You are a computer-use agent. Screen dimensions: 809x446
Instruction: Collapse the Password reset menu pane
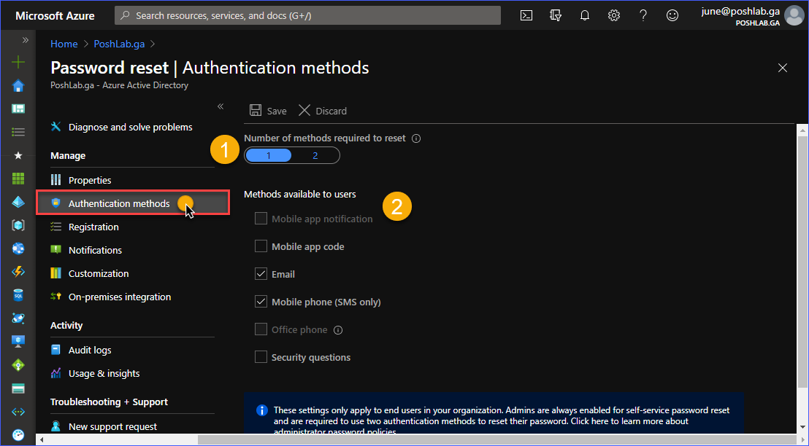coord(221,106)
